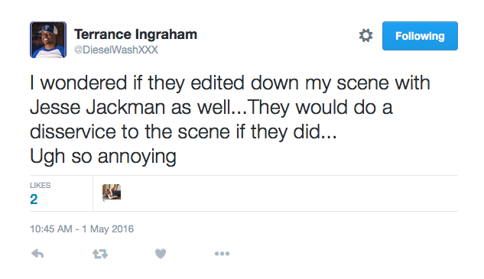The width and height of the screenshot is (484, 279).
Task: Retweet this post using the retweet icon
Action: pyautogui.click(x=100, y=254)
